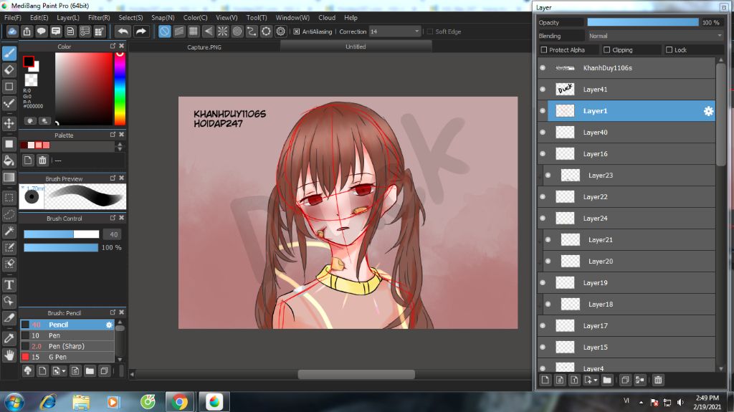This screenshot has height=412, width=734.
Task: Select Layer22 in layer list
Action: (x=626, y=197)
